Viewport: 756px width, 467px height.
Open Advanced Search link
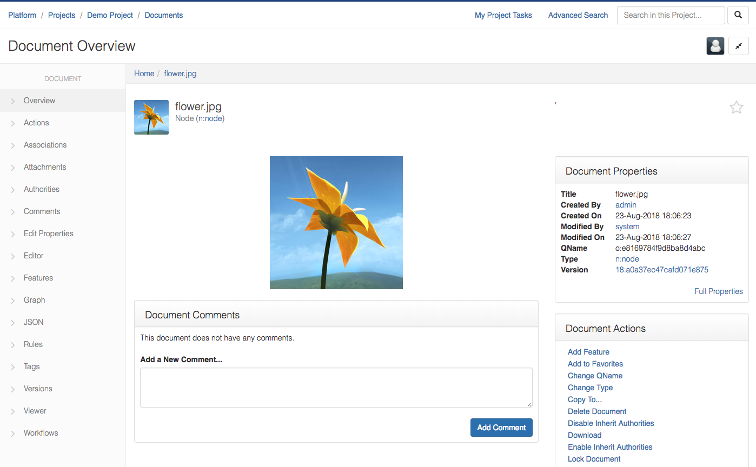click(x=578, y=15)
